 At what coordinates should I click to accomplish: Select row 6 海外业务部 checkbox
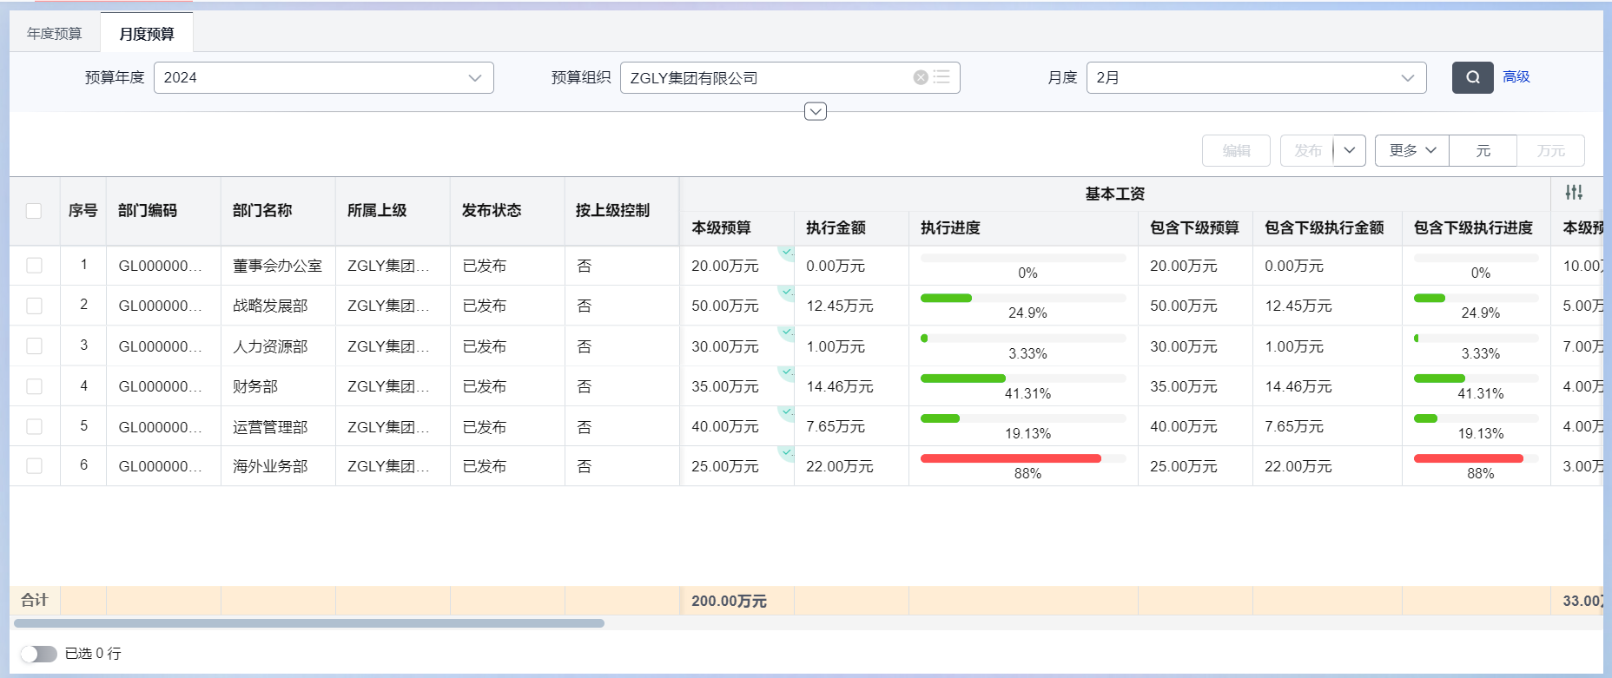pyautogui.click(x=34, y=466)
